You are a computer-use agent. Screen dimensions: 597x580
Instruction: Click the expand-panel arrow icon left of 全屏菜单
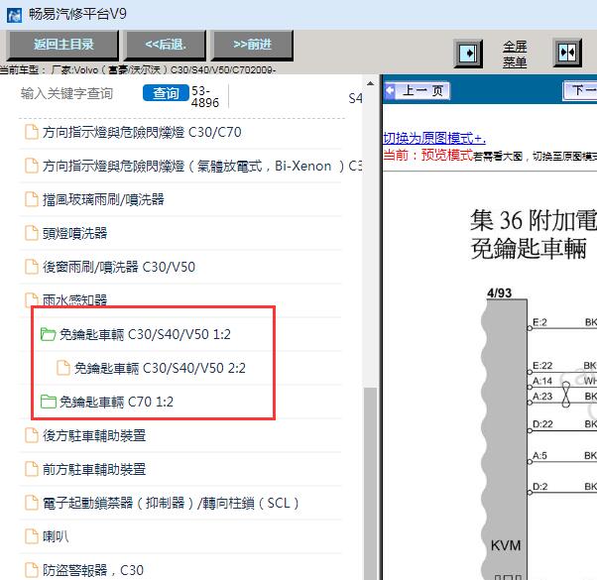[468, 53]
